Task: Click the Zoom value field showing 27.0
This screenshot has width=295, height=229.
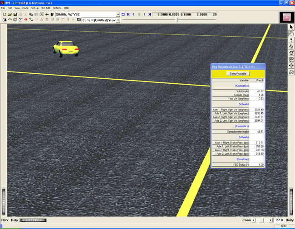Action: point(279,220)
